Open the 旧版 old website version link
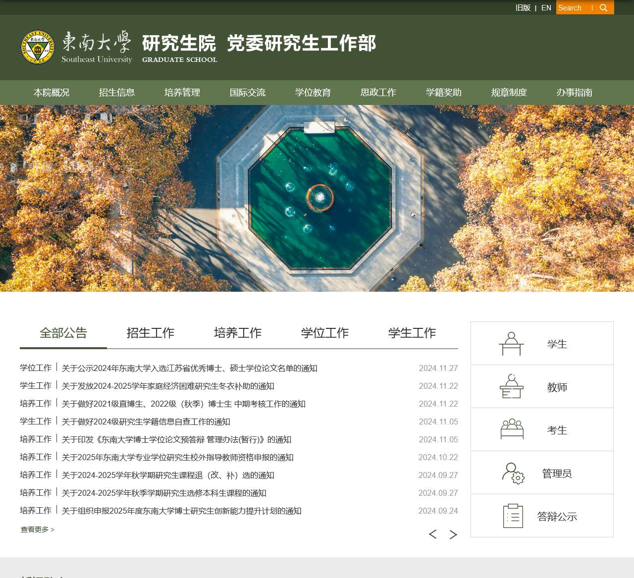This screenshot has height=578, width=634. tap(523, 7)
